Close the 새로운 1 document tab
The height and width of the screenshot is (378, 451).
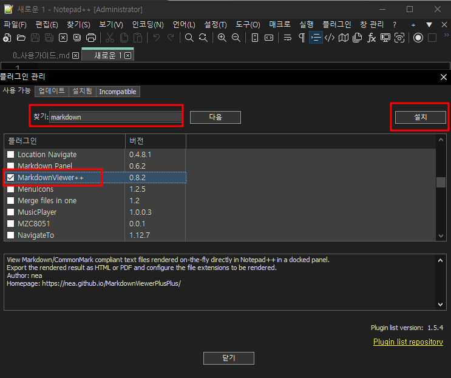(128, 55)
